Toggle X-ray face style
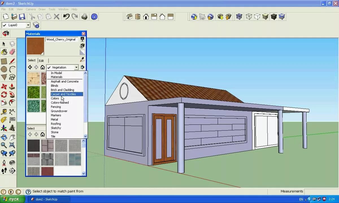 [239, 17]
